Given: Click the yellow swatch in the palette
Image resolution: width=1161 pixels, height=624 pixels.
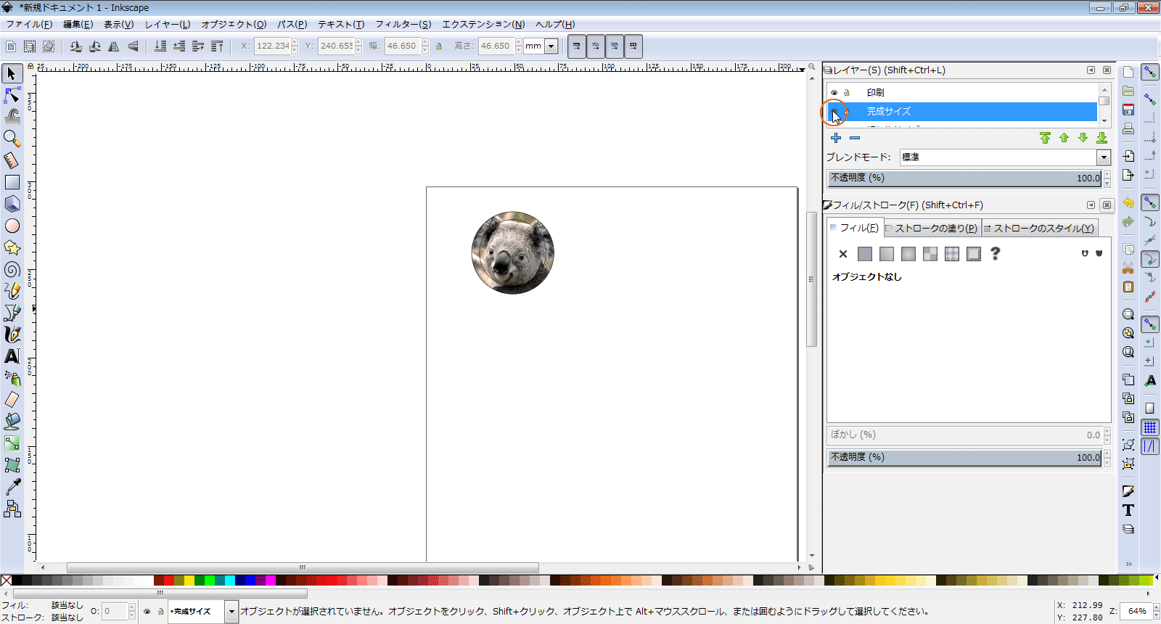Looking at the screenshot, I should (x=189, y=580).
